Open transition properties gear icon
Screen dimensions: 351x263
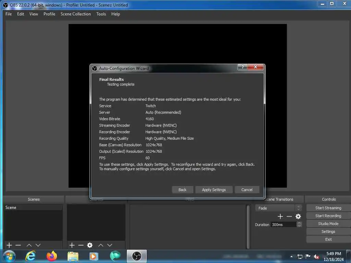298,216
